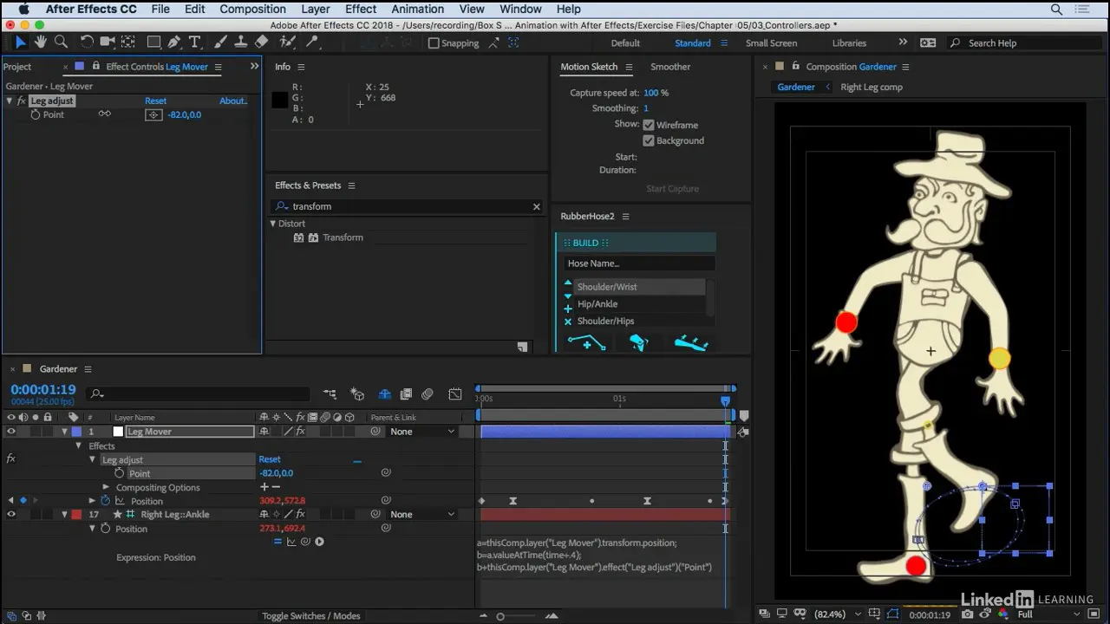
Task: Expand Compositing Options twirl arrow
Action: tap(107, 487)
